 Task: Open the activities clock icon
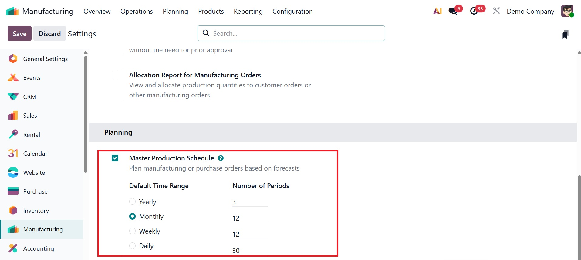click(474, 11)
